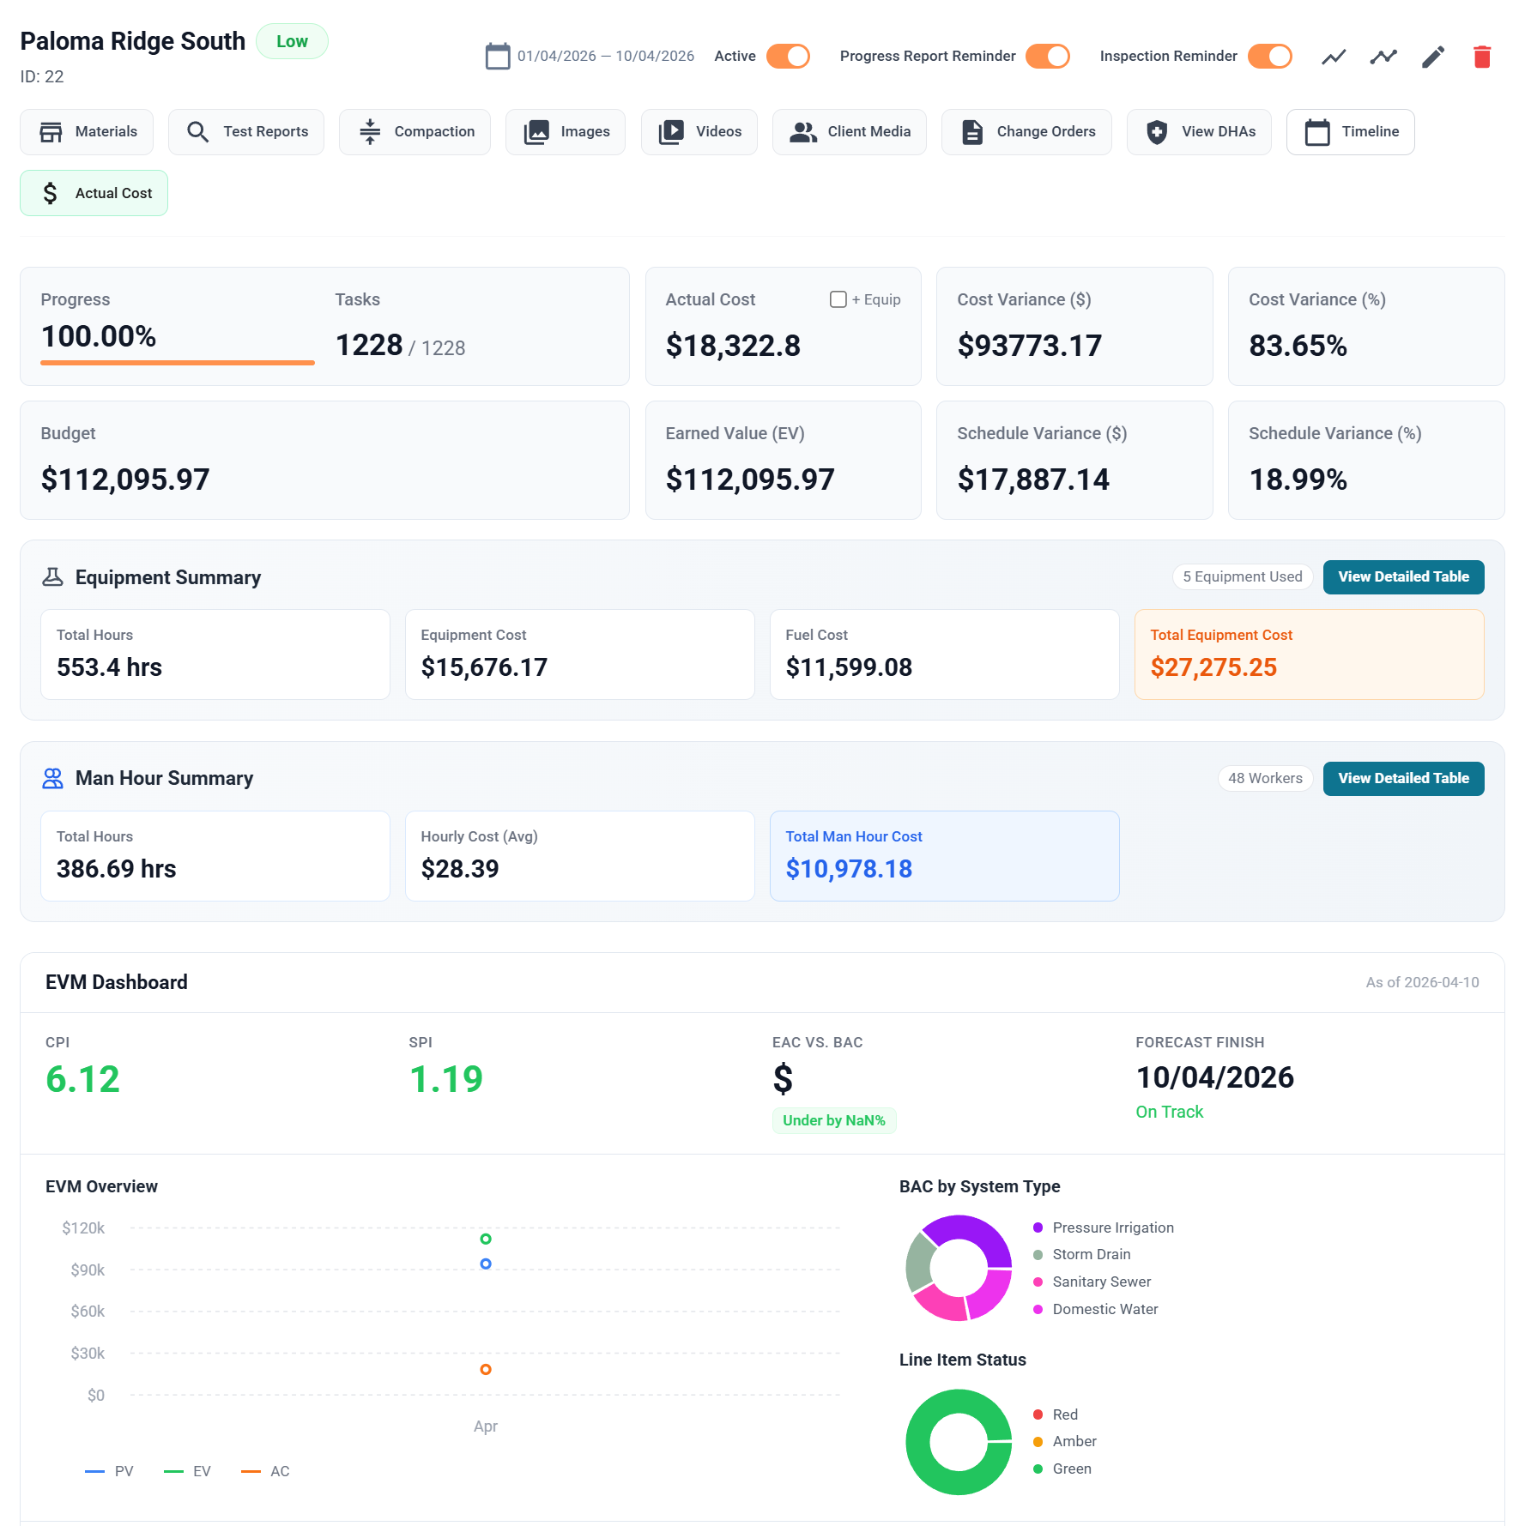Open the Actual Cost tab
The image size is (1525, 1526).
pos(94,192)
